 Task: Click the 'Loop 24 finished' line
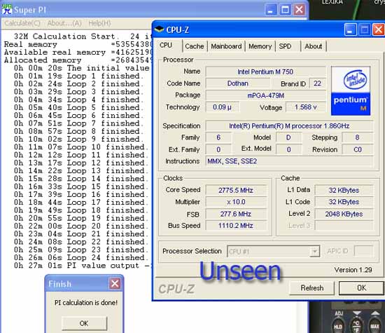(81, 257)
